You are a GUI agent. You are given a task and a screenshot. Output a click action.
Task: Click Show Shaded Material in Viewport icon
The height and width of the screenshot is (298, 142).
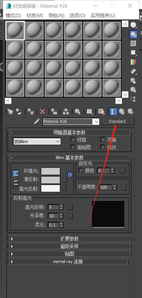point(102,111)
